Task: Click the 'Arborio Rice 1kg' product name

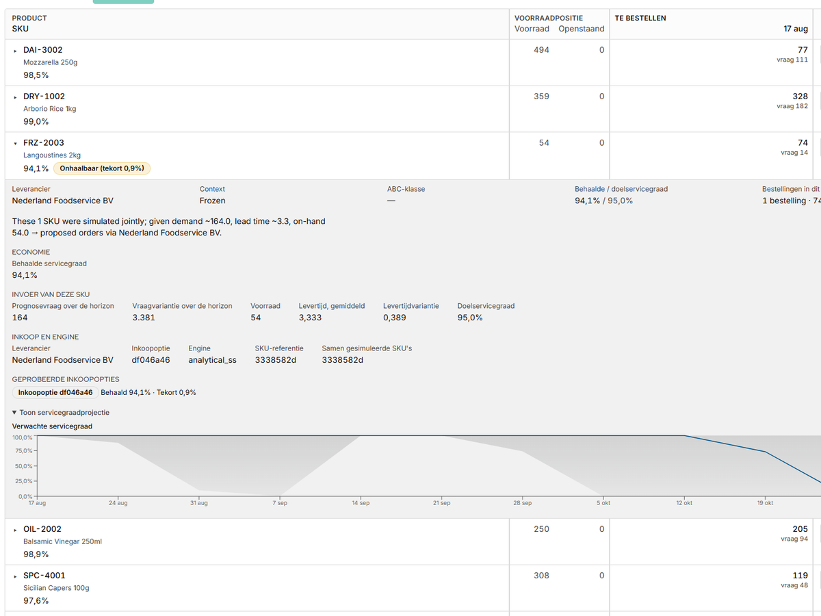Action: tap(49, 109)
